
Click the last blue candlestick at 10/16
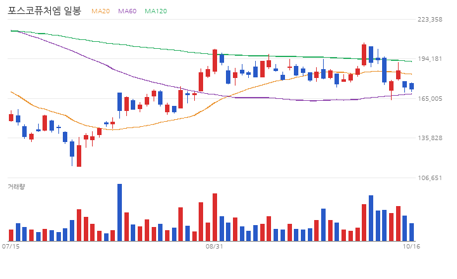(411, 86)
